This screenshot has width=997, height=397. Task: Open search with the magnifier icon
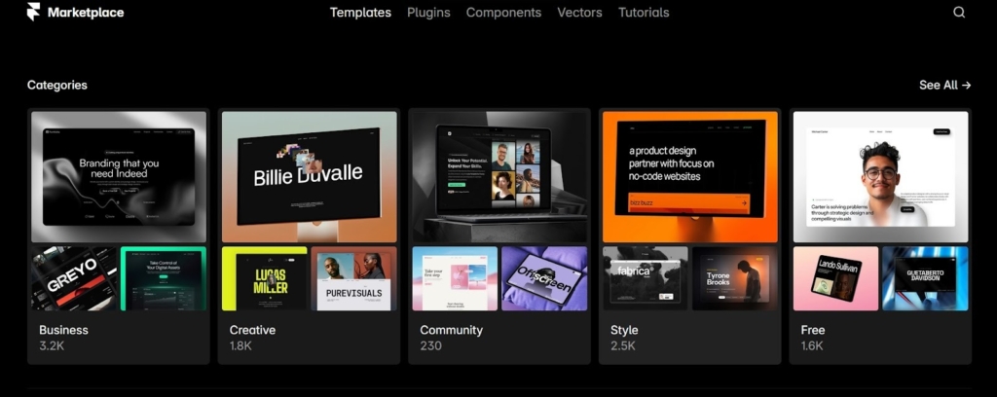click(959, 13)
